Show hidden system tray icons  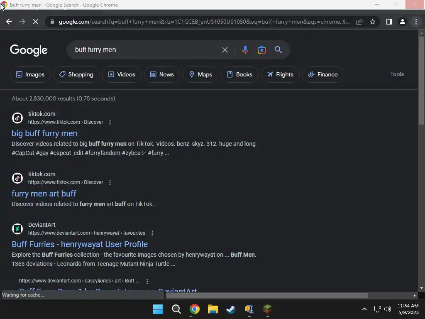pos(364,309)
